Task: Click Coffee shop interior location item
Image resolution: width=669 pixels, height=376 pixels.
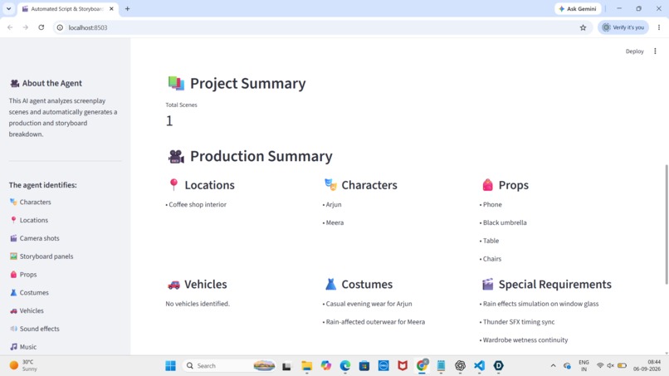Action: (x=196, y=204)
